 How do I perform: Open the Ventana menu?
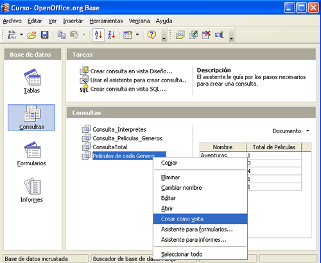point(139,21)
